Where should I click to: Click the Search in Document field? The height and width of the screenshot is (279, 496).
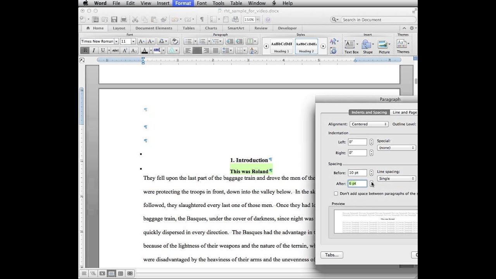(x=374, y=20)
